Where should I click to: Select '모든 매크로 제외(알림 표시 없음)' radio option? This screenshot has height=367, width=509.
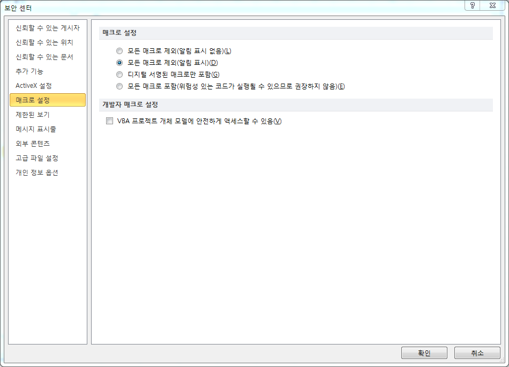click(119, 51)
